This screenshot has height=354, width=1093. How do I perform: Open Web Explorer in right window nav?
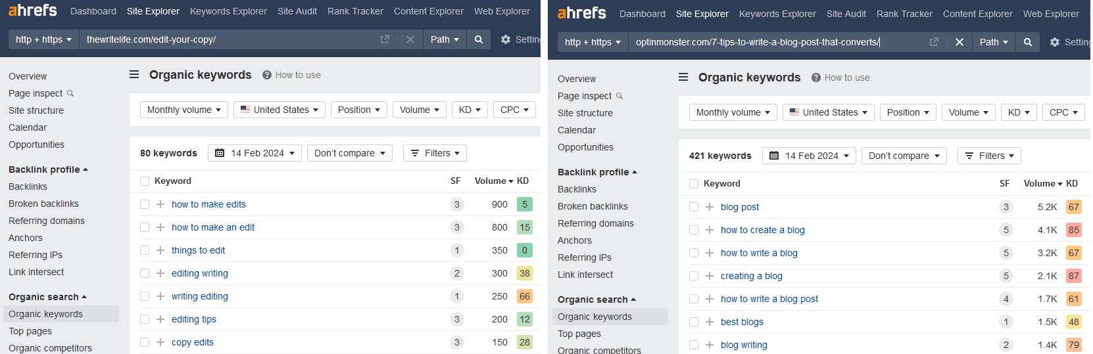click(1051, 14)
